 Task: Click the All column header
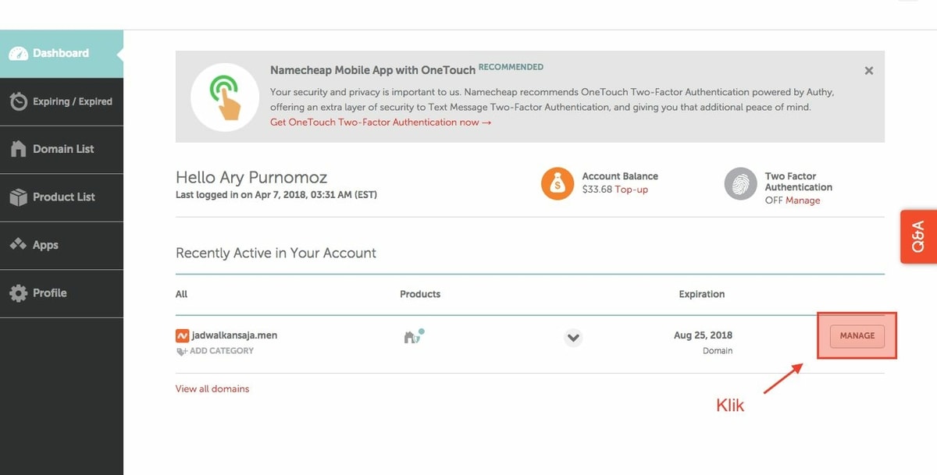pos(182,294)
